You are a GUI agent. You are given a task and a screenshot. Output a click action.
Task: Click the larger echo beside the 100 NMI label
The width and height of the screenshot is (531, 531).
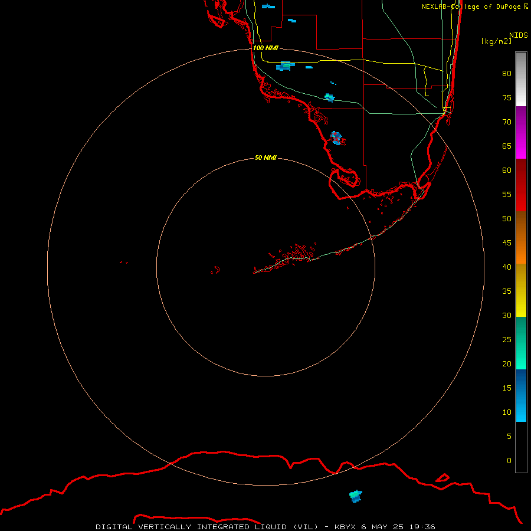(x=285, y=66)
